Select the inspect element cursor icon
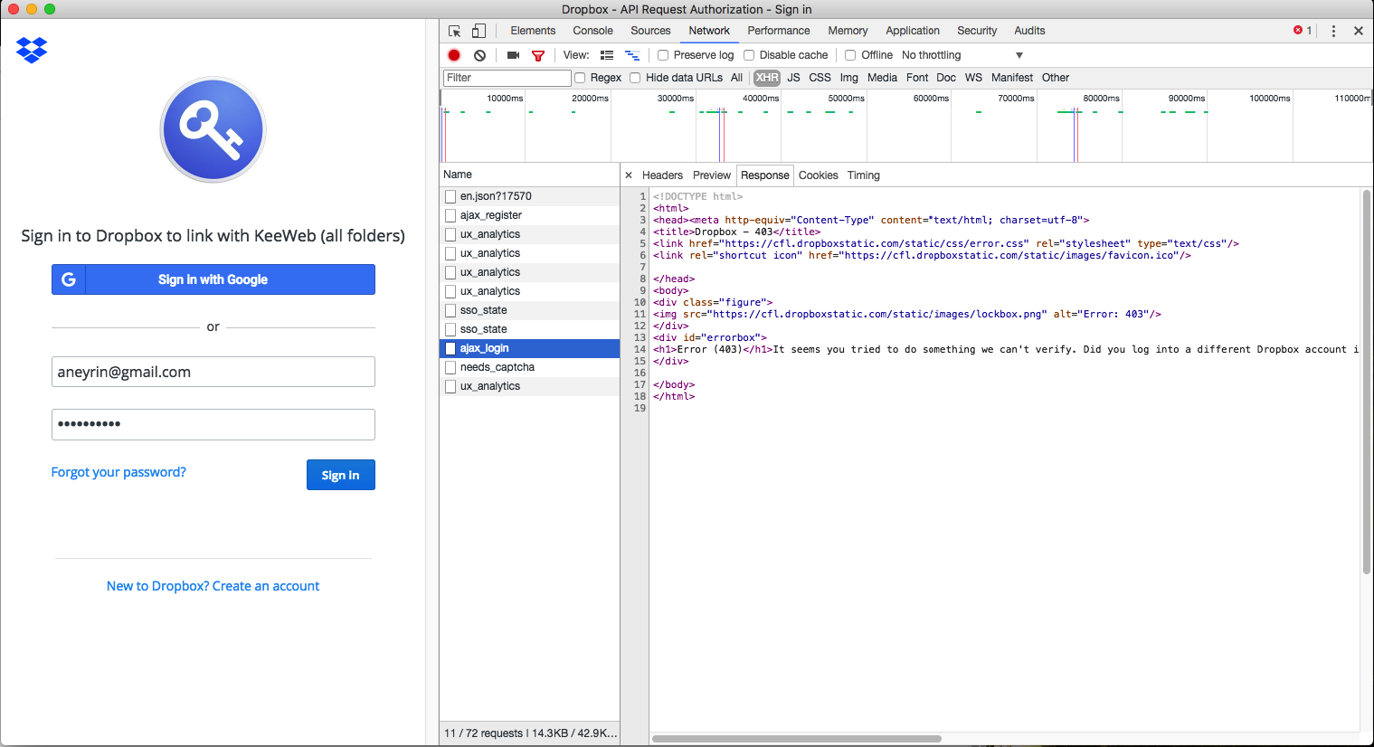 (x=453, y=30)
